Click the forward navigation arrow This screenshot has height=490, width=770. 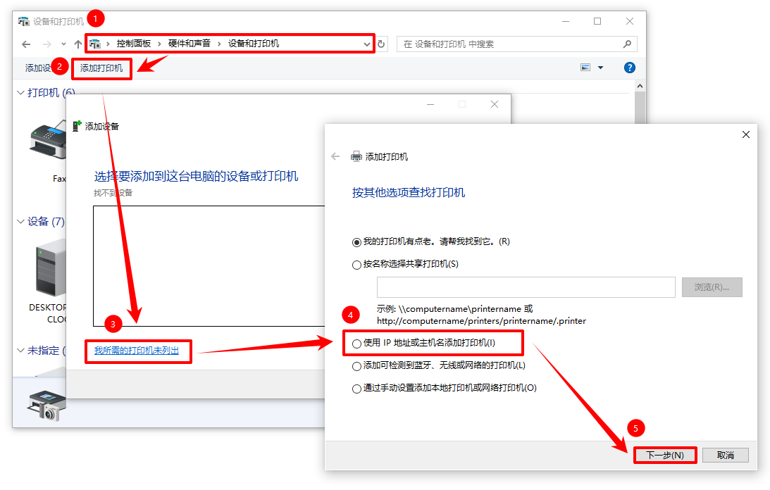[x=46, y=44]
